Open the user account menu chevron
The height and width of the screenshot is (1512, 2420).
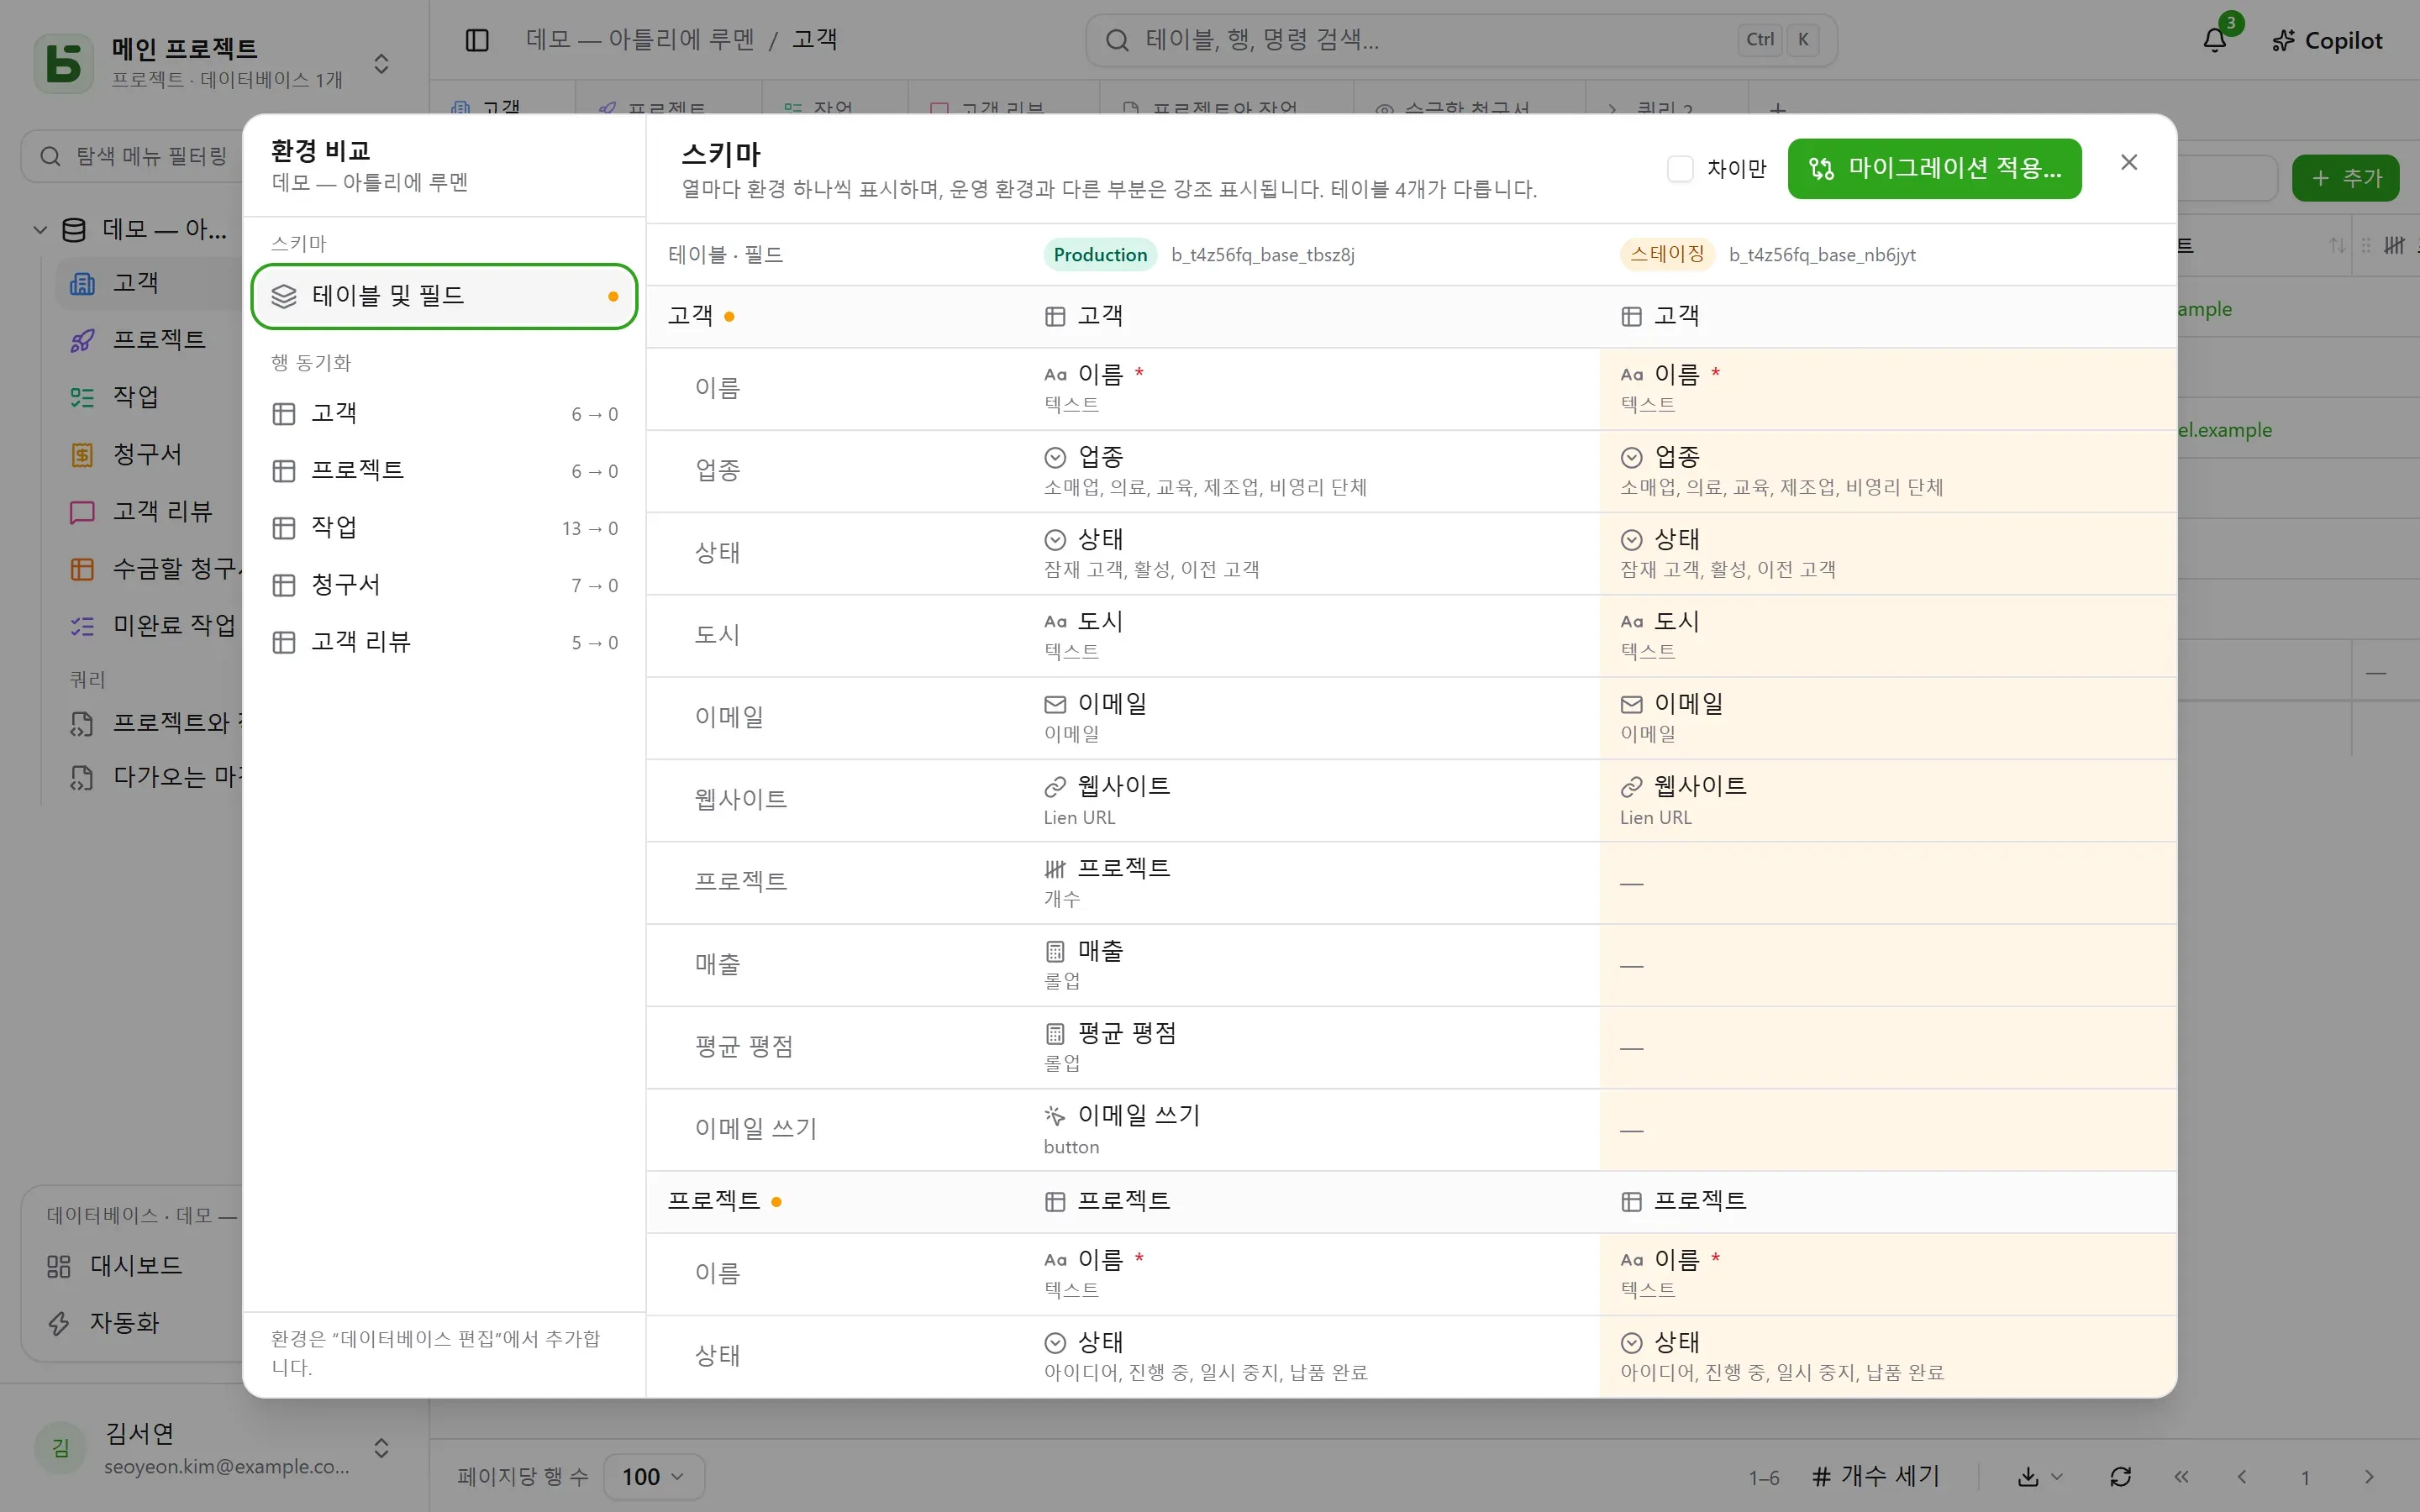click(x=381, y=1447)
